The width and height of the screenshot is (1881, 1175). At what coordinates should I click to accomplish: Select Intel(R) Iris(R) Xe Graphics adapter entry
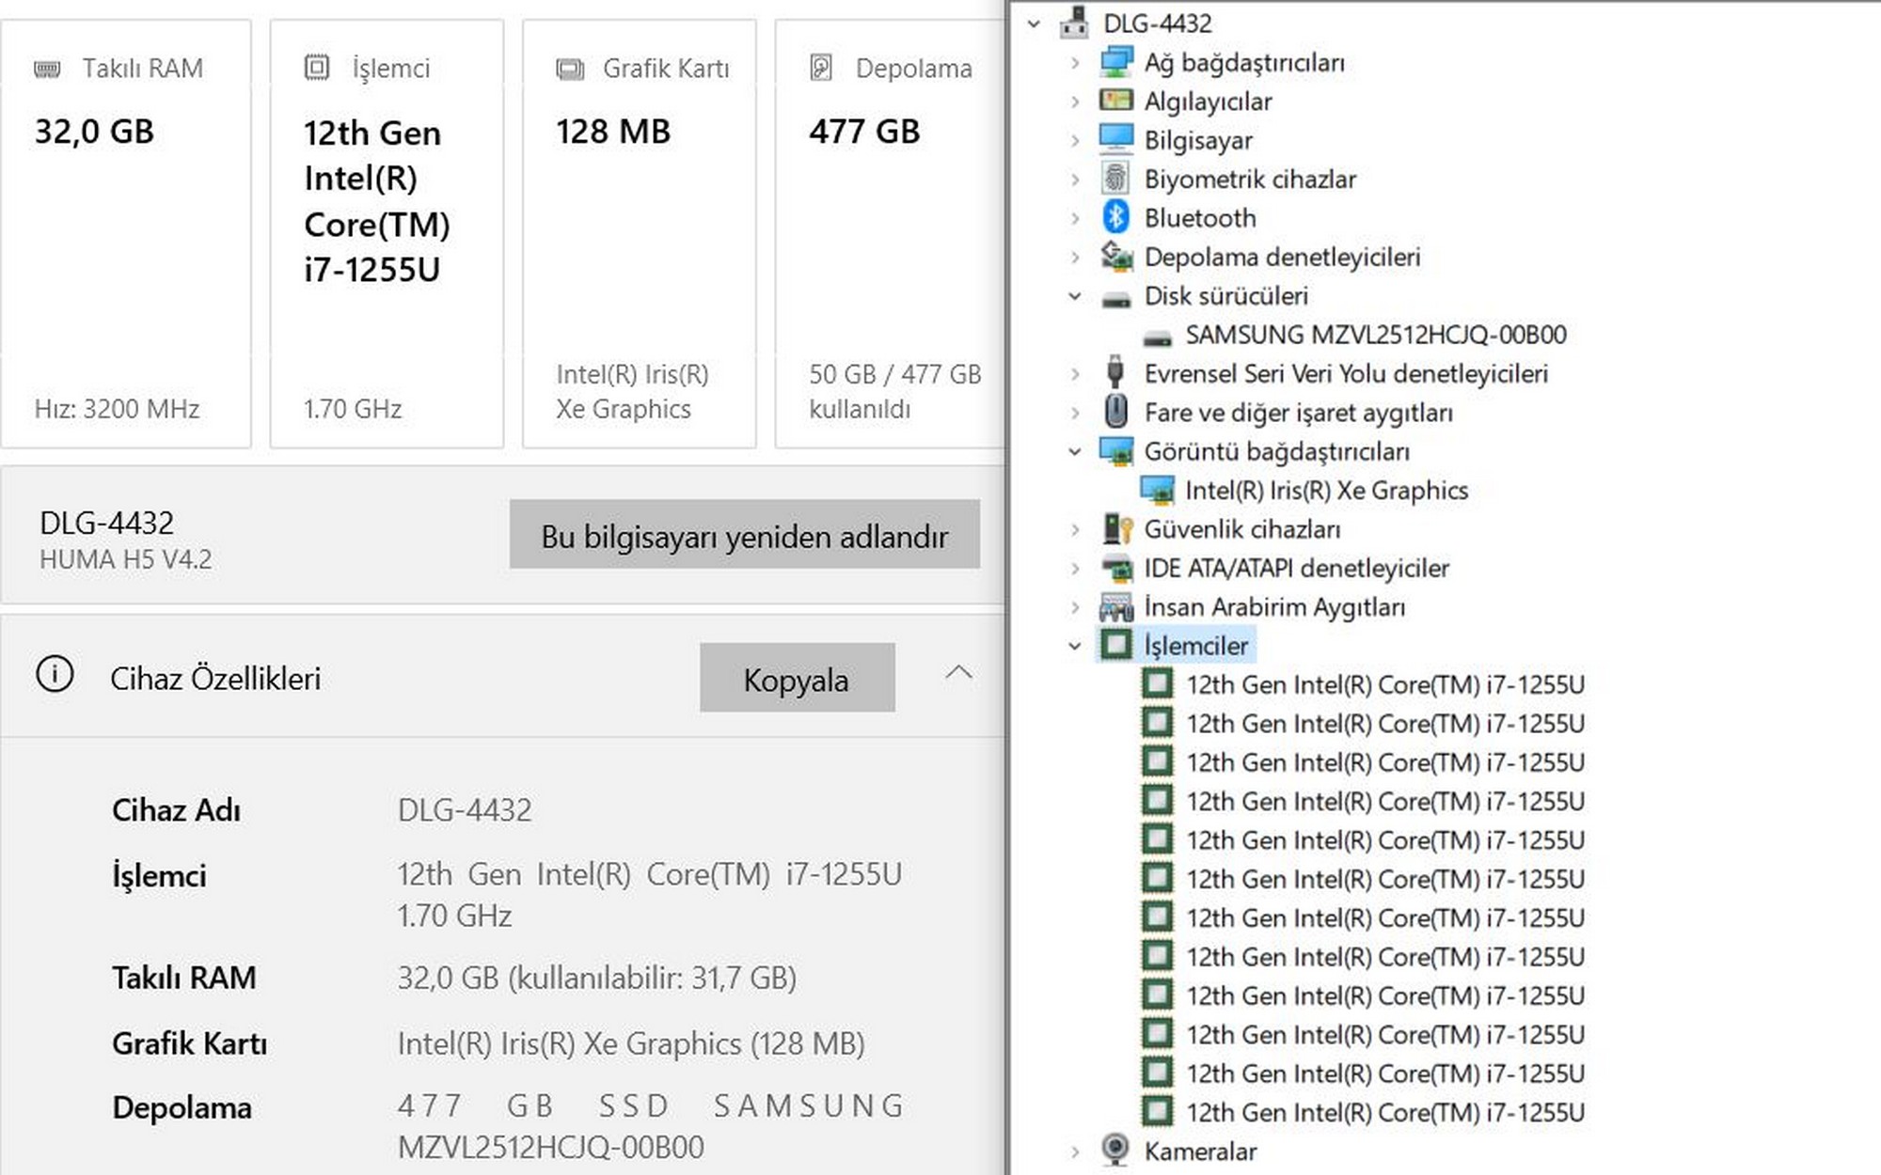[1326, 490]
